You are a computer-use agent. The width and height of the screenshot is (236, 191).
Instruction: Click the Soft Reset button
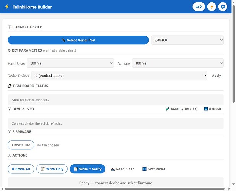154,169
